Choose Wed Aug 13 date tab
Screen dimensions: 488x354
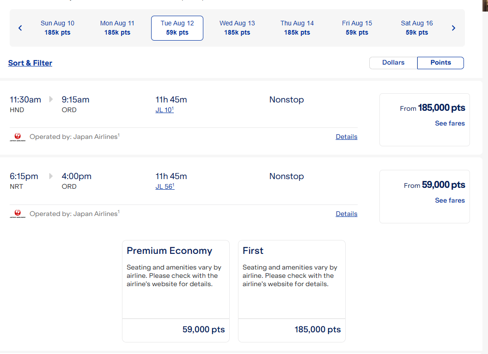237,28
